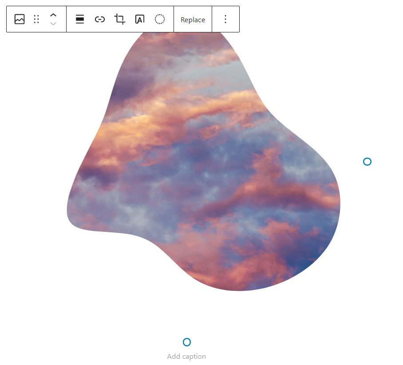Click the right-side resize handle circle
Viewport: 403px width, 365px height.
[367, 162]
